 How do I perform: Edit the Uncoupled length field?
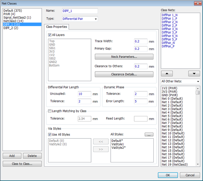(x=84, y=94)
